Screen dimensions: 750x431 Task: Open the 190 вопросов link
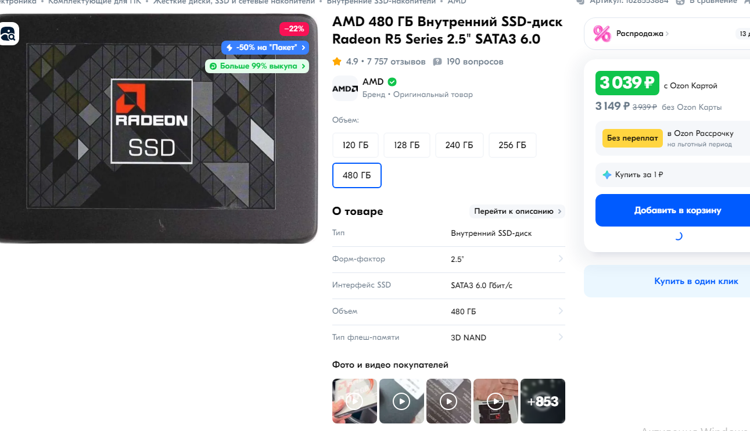tap(475, 62)
